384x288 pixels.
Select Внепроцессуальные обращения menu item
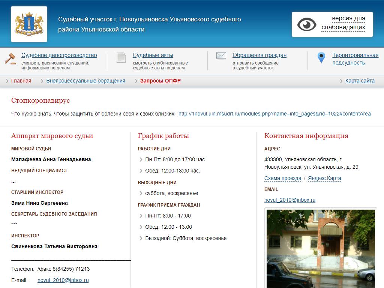click(85, 81)
